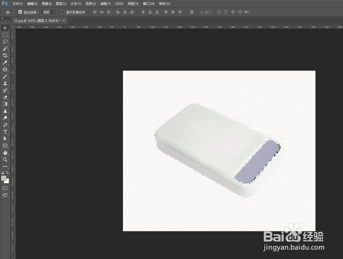Click Align bottom edges icon
343x259 pixels.
(109, 12)
